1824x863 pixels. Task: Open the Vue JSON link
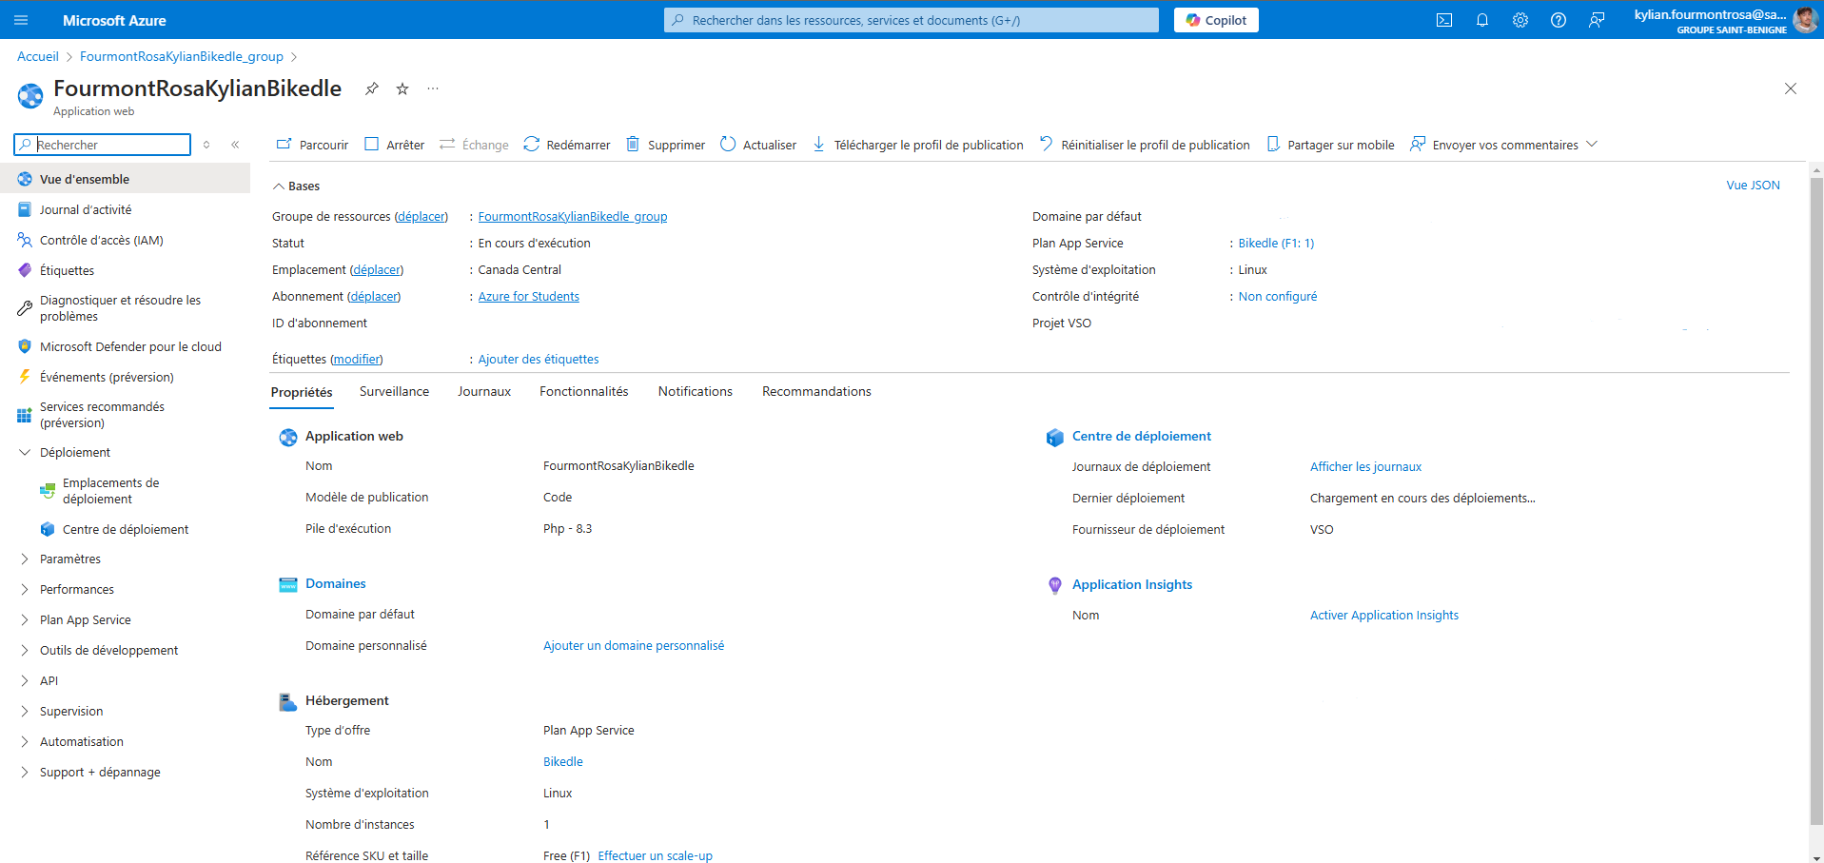1753,185
